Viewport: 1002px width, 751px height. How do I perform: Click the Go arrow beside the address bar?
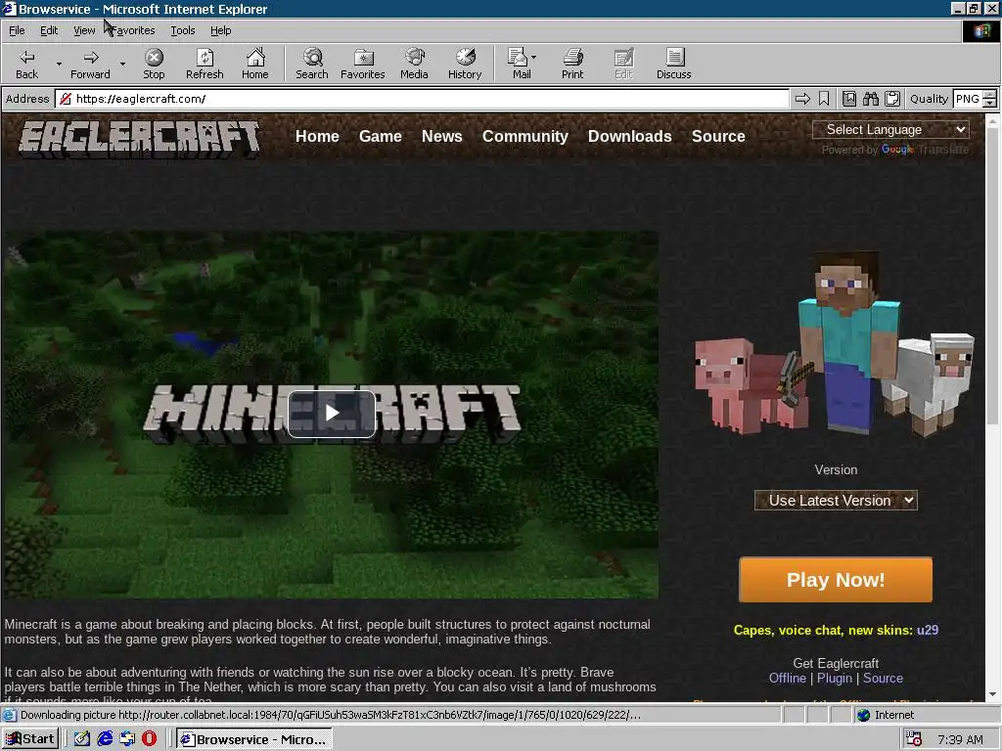pyautogui.click(x=802, y=99)
